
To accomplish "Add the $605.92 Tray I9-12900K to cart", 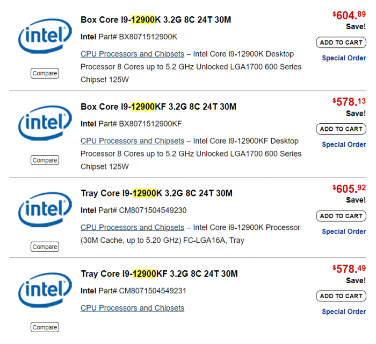I will pyautogui.click(x=341, y=216).
